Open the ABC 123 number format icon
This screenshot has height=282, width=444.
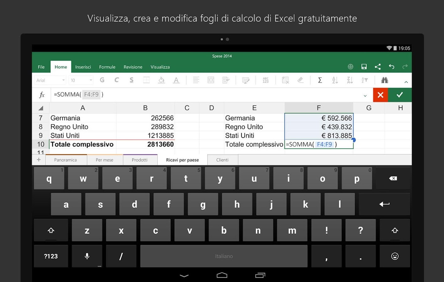tap(266, 80)
